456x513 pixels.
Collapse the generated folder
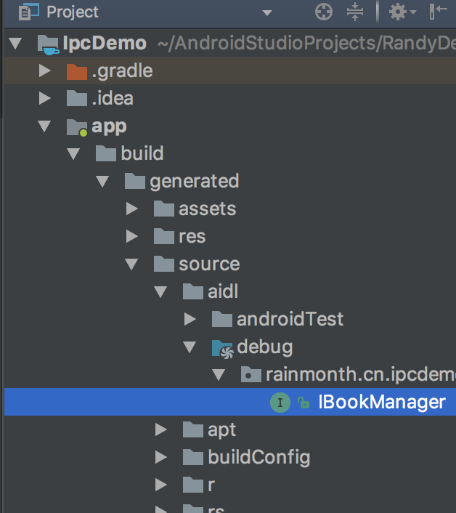point(102,181)
